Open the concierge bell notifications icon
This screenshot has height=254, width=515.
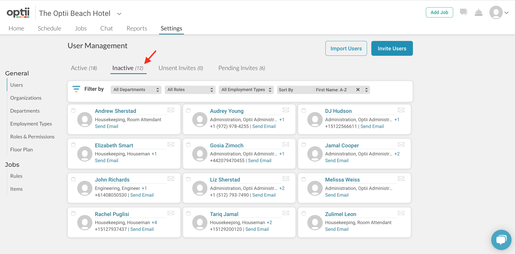click(479, 12)
